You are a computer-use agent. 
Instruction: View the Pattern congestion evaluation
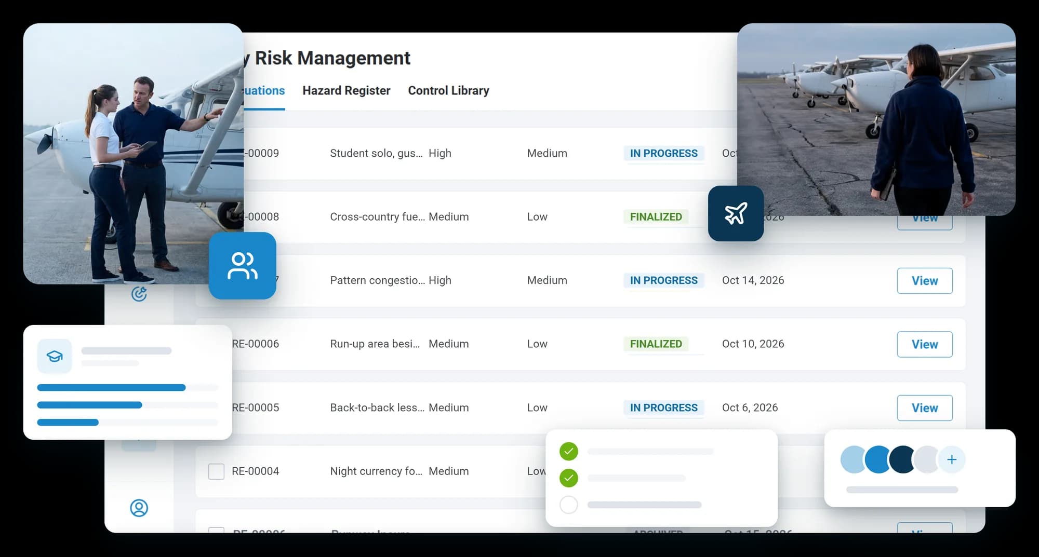925,281
